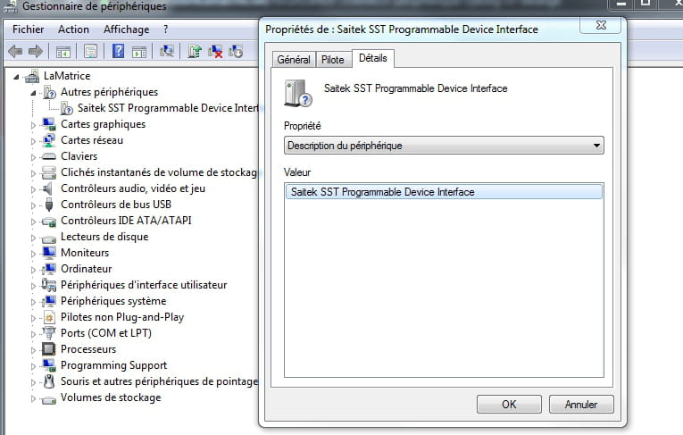
Task: Open the Action menu
Action: pyautogui.click(x=73, y=29)
